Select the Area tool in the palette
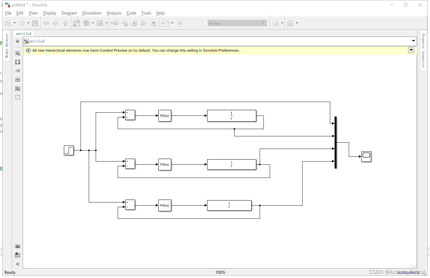This screenshot has width=430, height=278. point(18,97)
